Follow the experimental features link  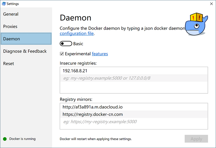pos(100,54)
